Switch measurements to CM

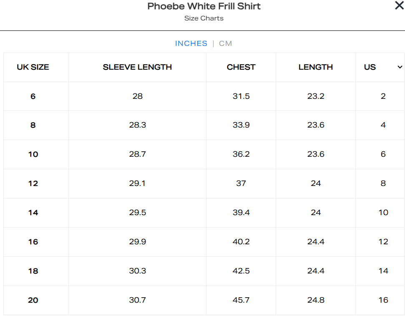click(225, 43)
